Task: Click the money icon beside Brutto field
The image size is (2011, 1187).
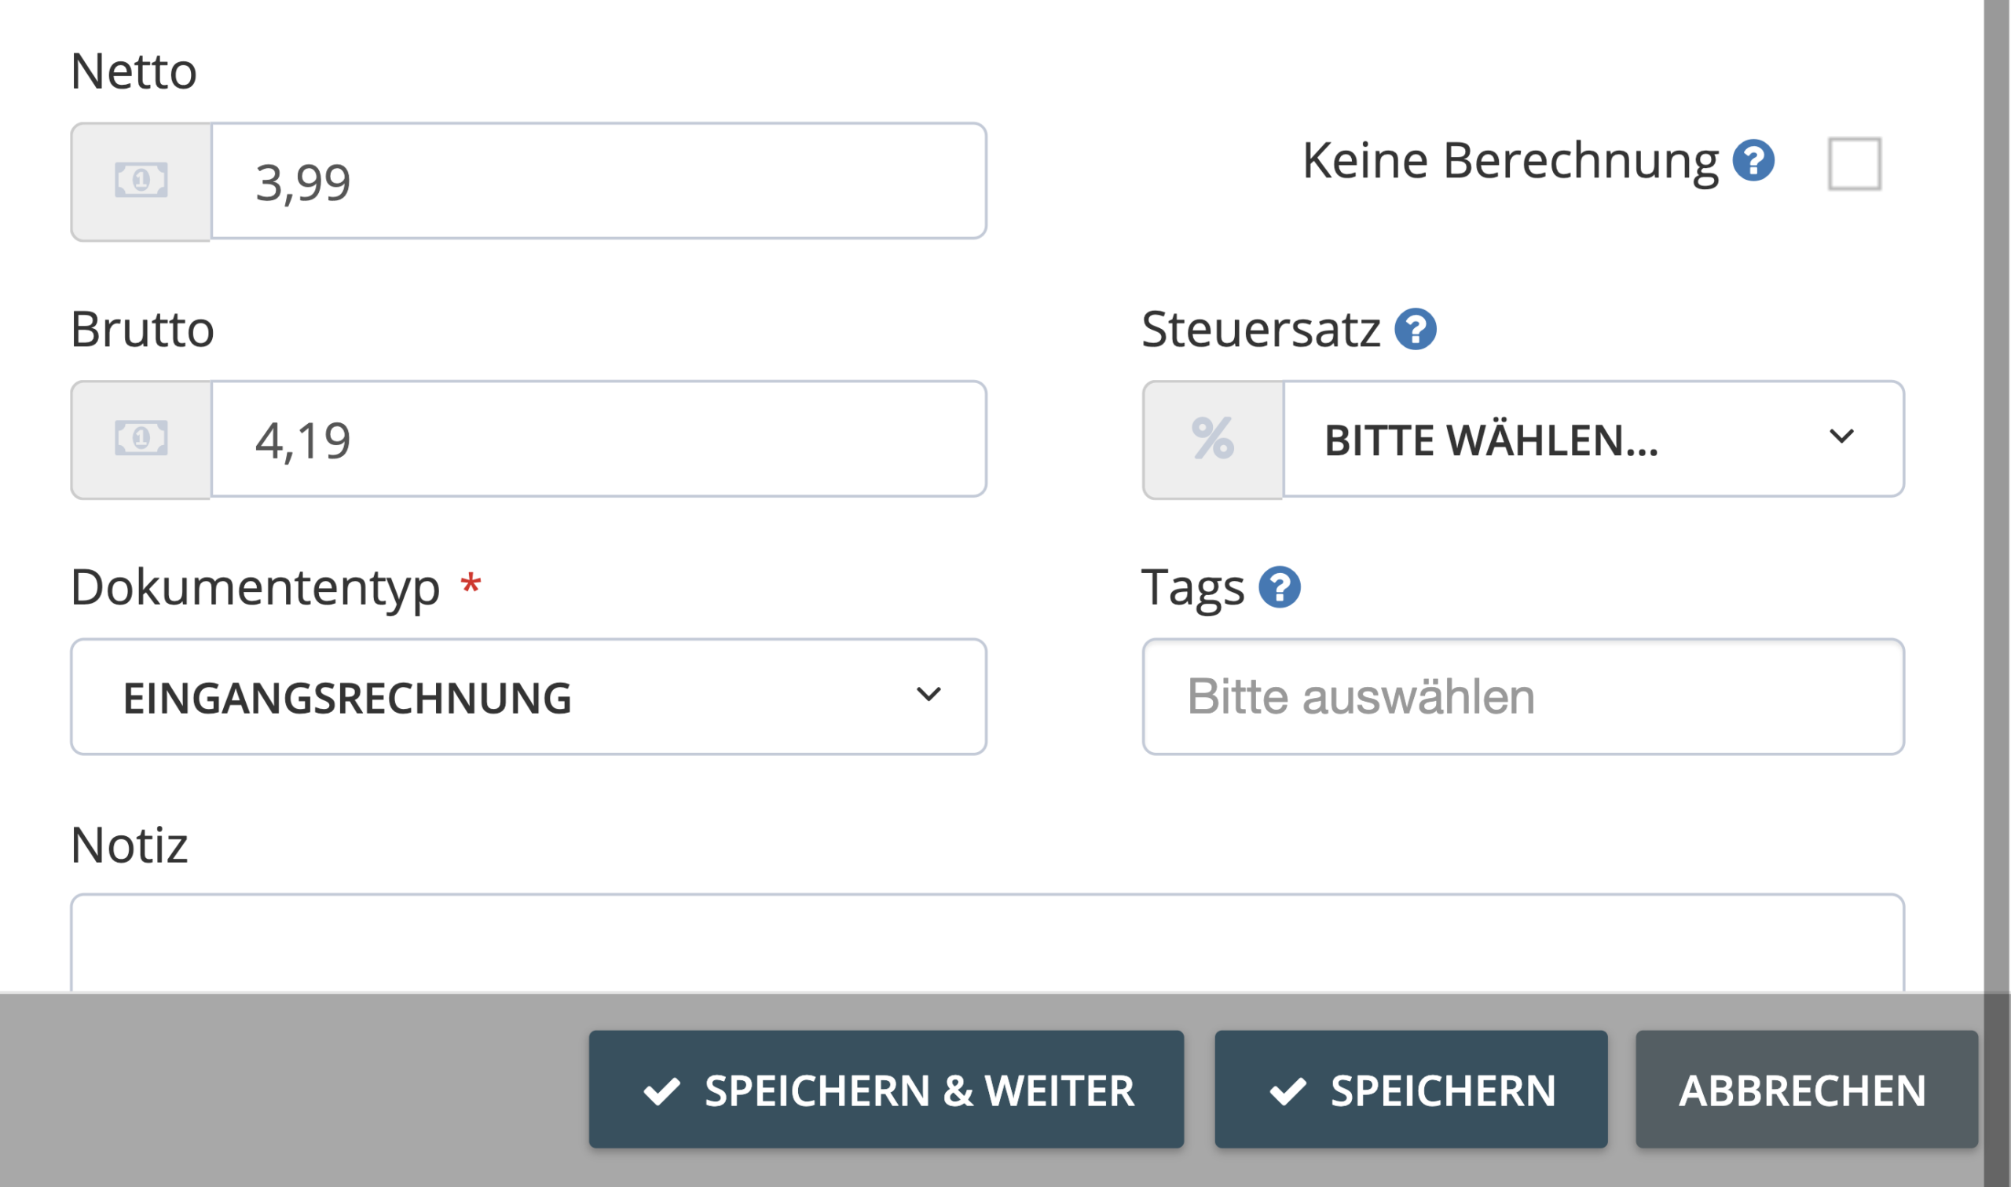Action: [x=141, y=438]
